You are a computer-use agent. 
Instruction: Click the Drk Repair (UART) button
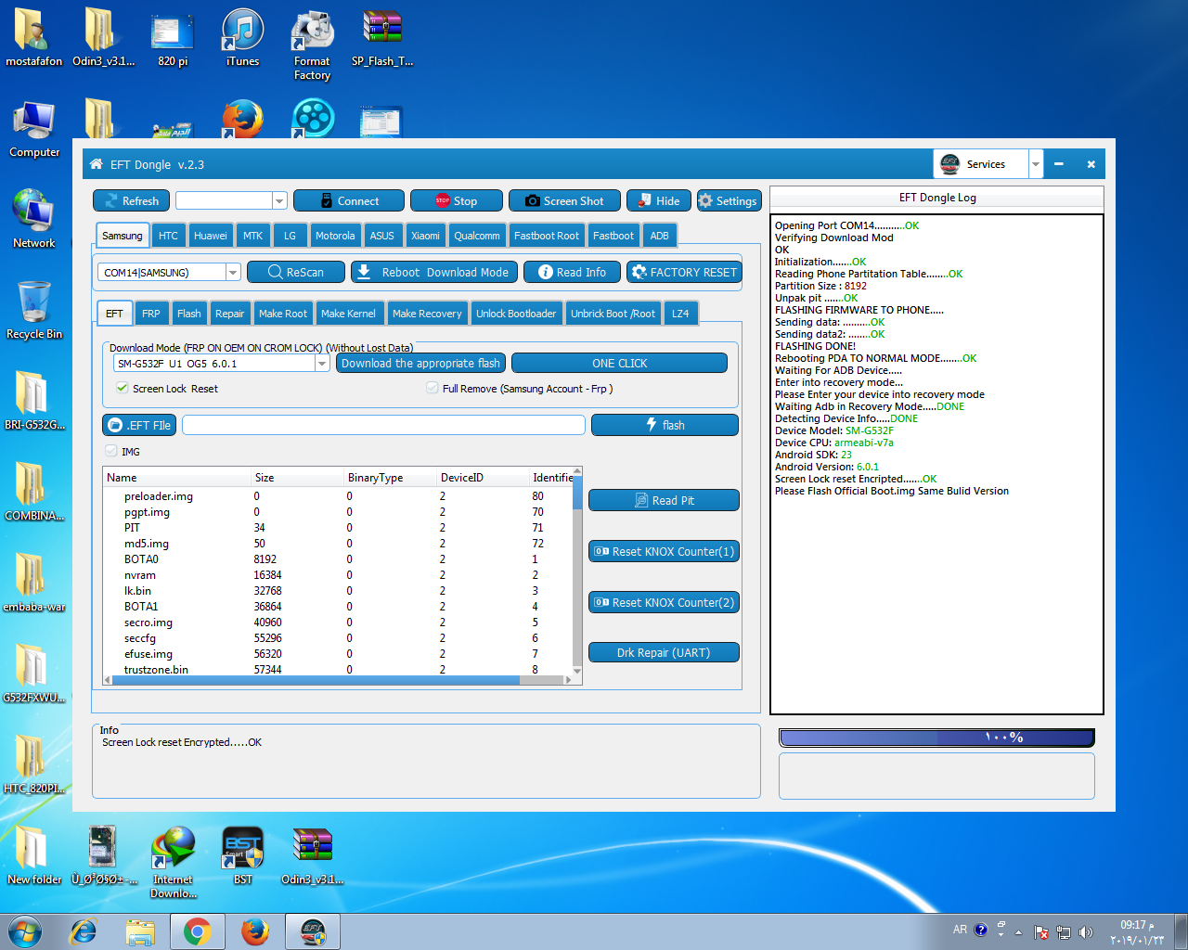[664, 653]
